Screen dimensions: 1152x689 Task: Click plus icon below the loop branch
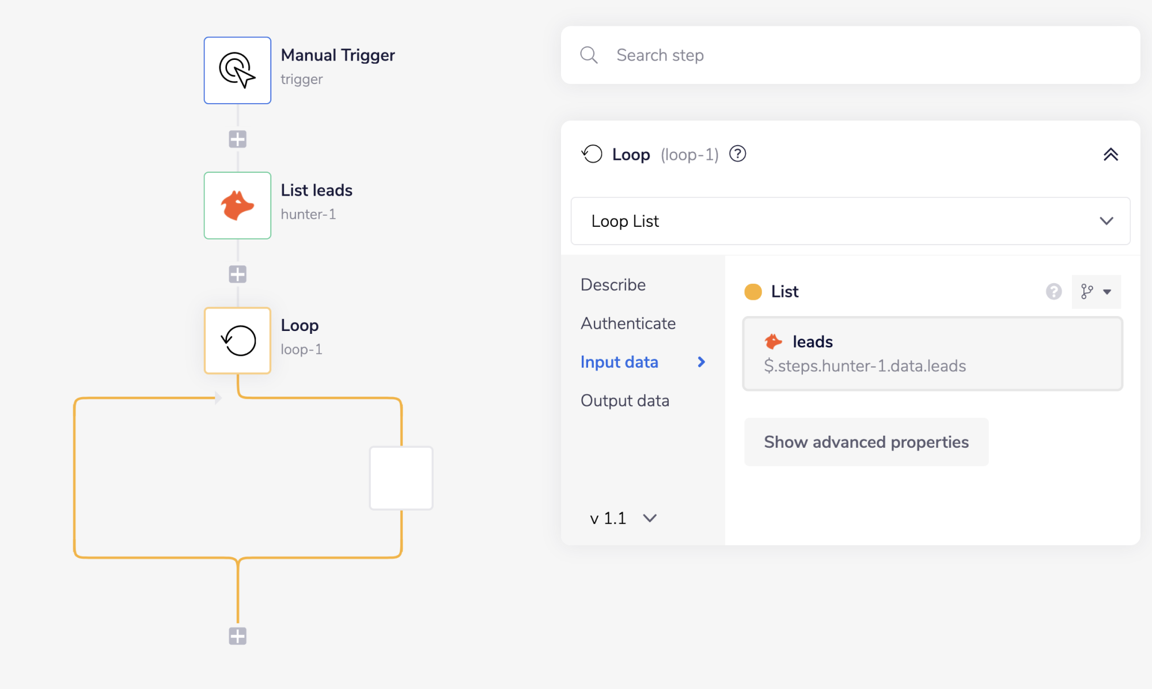click(x=237, y=636)
